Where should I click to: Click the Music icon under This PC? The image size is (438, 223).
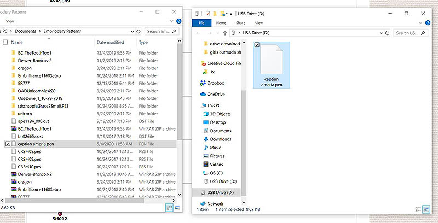206,148
